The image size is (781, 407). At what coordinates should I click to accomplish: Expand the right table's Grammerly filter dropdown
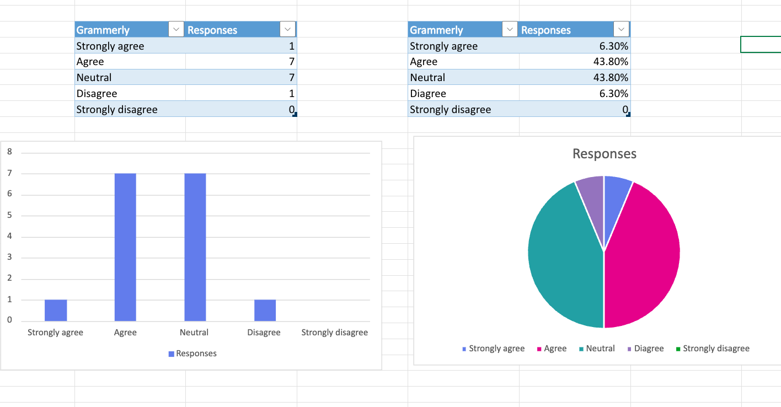[509, 30]
